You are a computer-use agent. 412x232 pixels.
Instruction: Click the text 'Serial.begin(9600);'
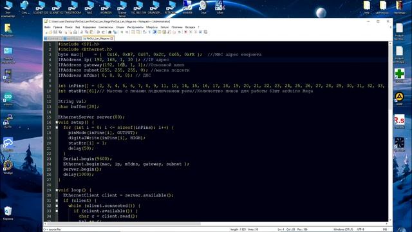coord(88,159)
